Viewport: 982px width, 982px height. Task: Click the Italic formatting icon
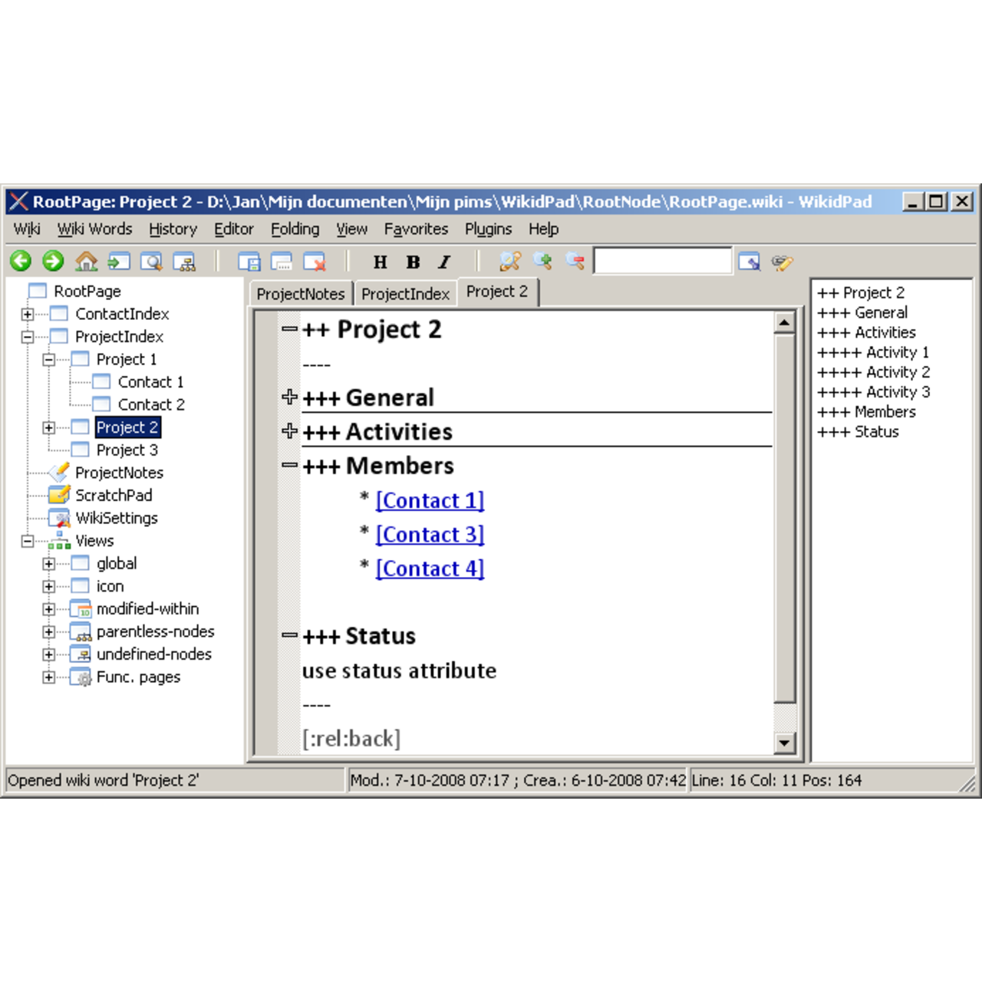[x=444, y=262]
